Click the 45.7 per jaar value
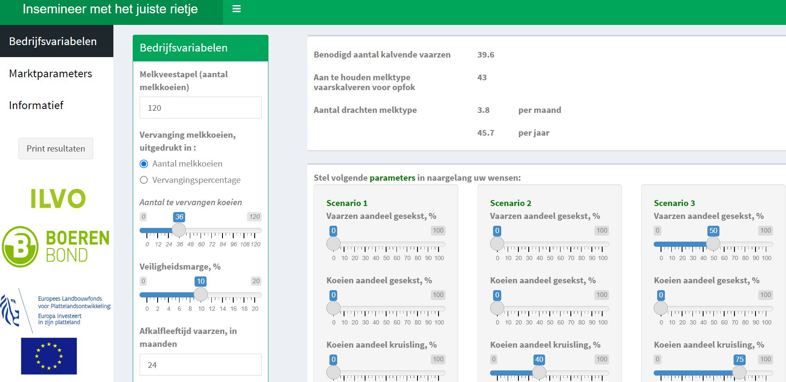The height and width of the screenshot is (382, 786). [486, 133]
